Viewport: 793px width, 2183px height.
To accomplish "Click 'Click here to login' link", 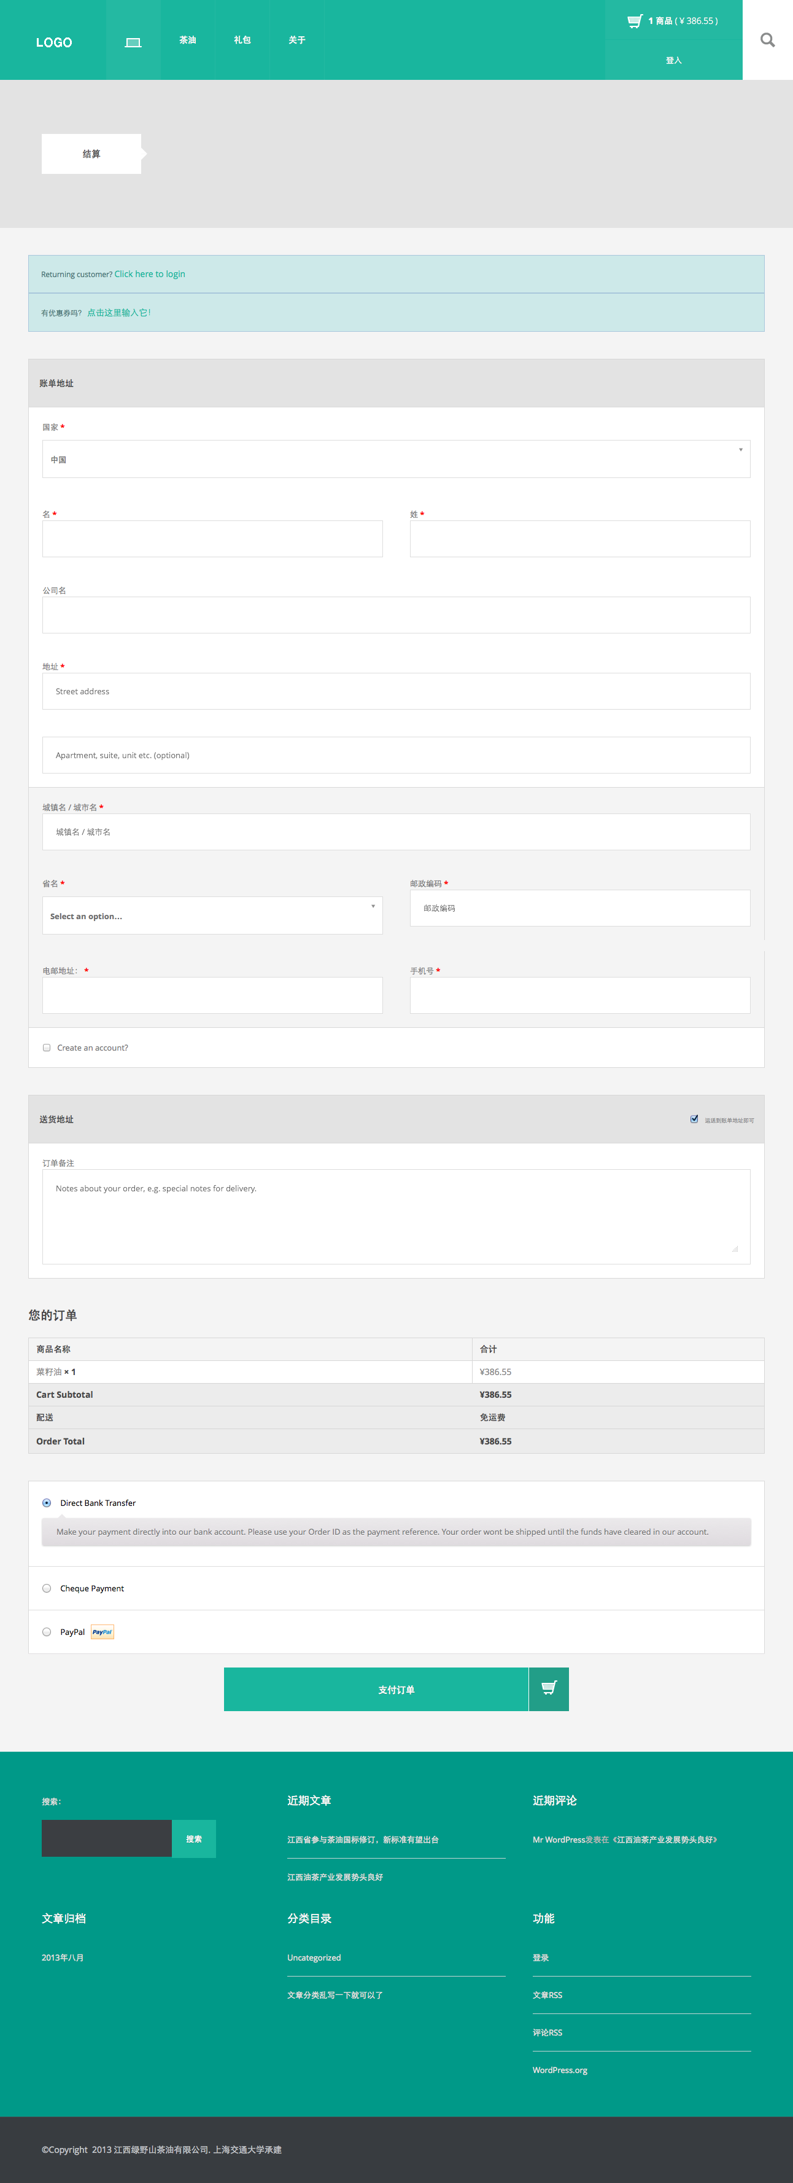I will point(150,274).
